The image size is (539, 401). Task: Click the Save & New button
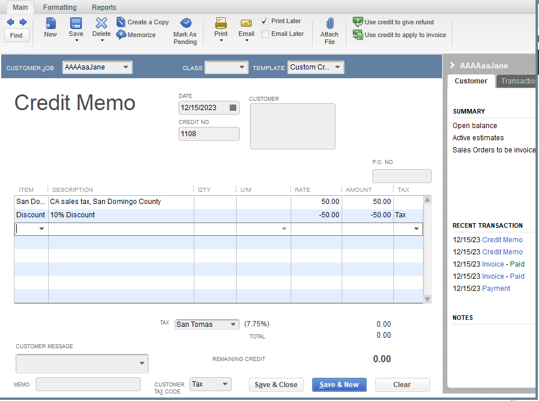[339, 385]
